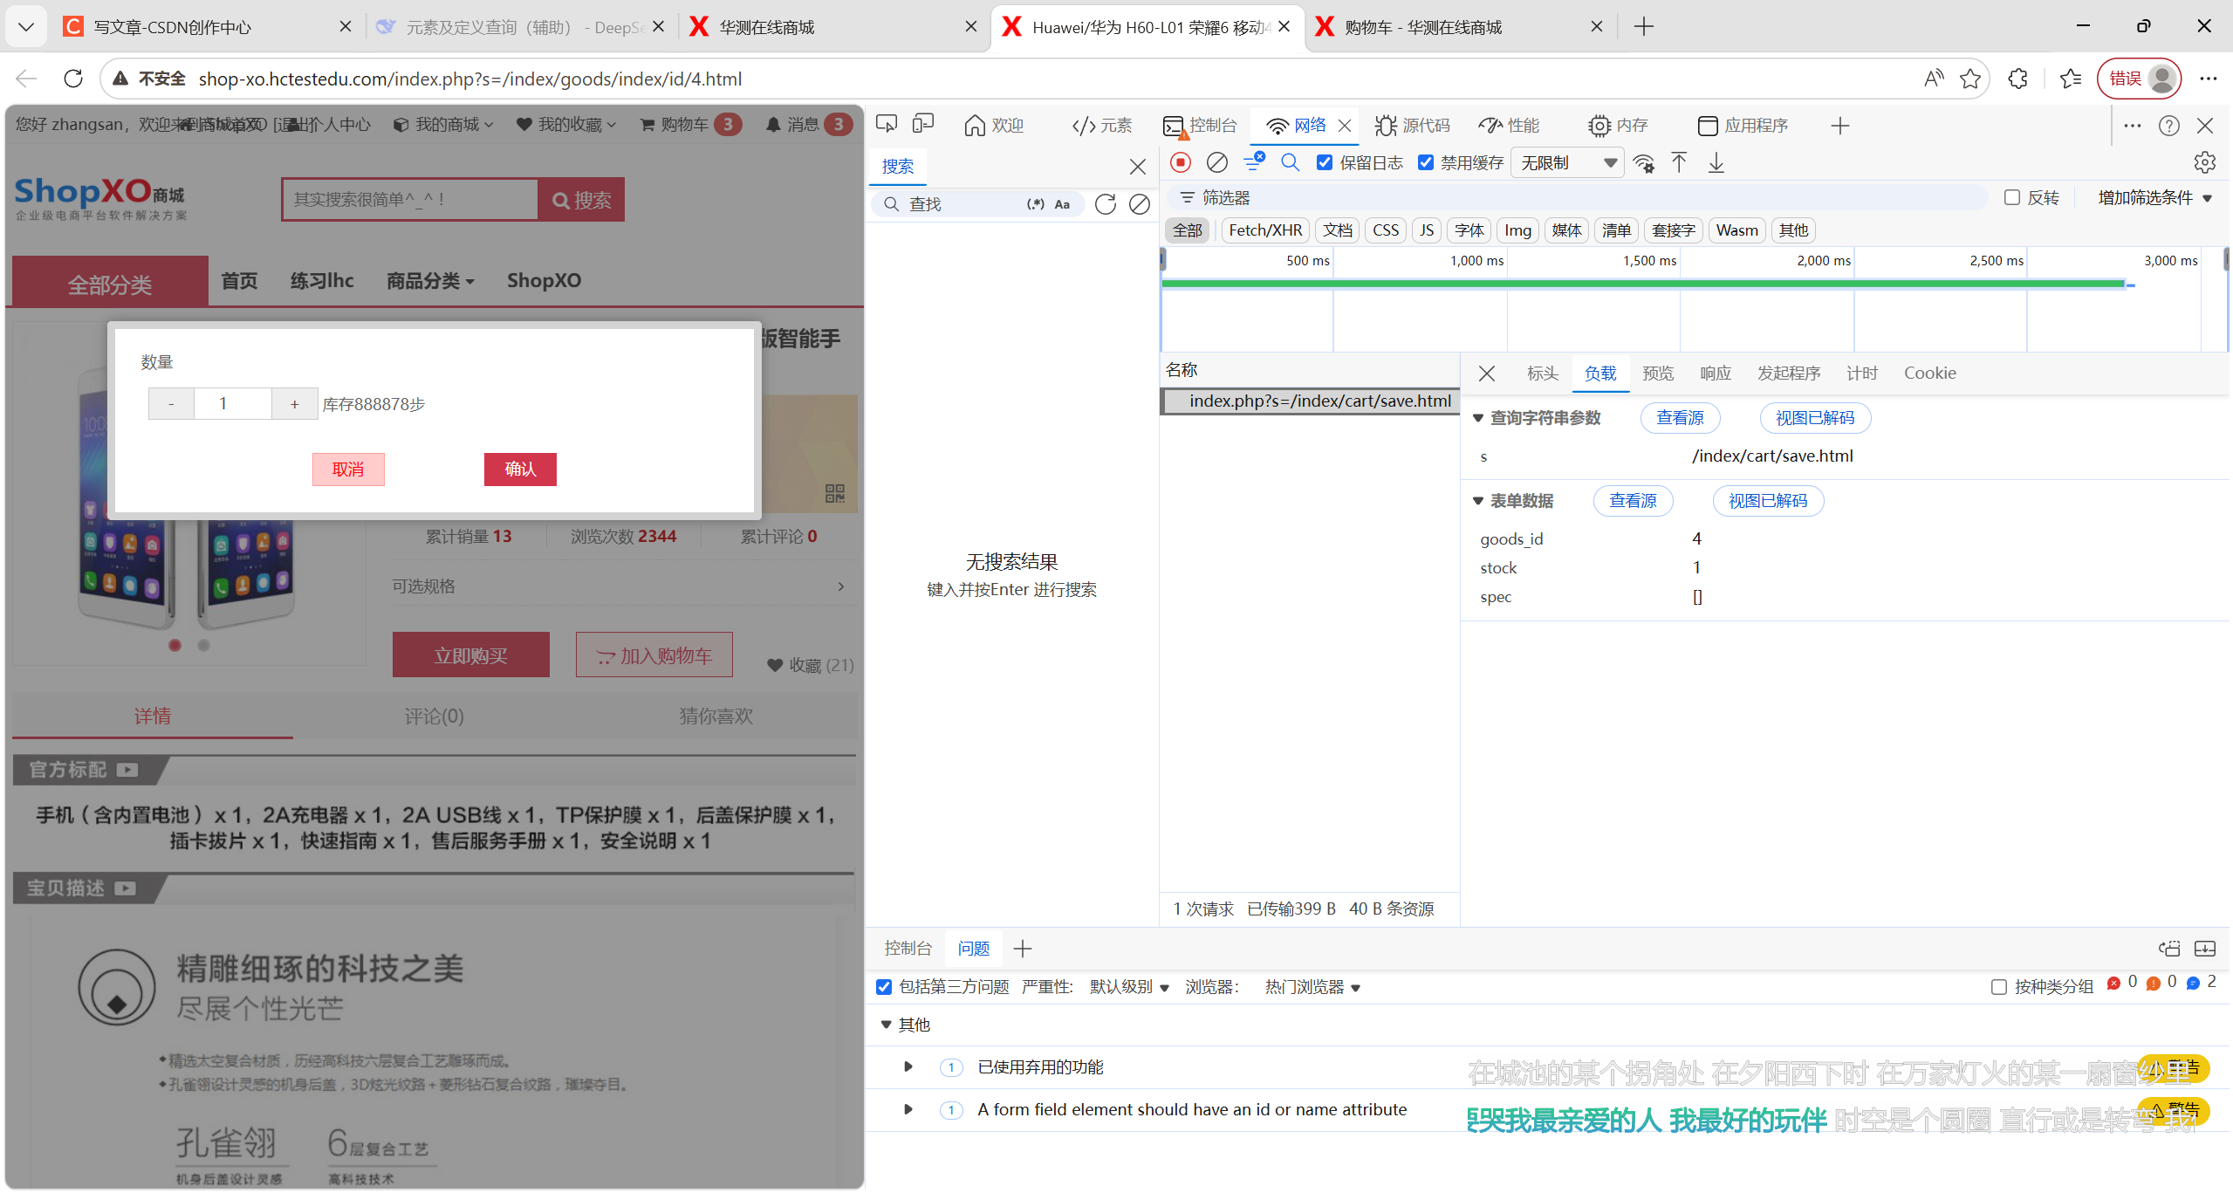Viewport: 2233px width, 1193px height.
Task: Open network settings gear icon
Action: tap(2204, 163)
